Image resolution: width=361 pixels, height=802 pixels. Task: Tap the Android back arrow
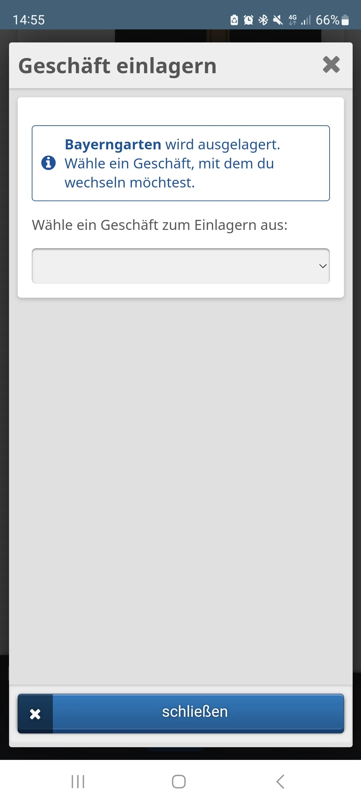(280, 782)
